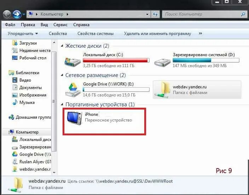Click the Видео film icon

(x=15, y=80)
